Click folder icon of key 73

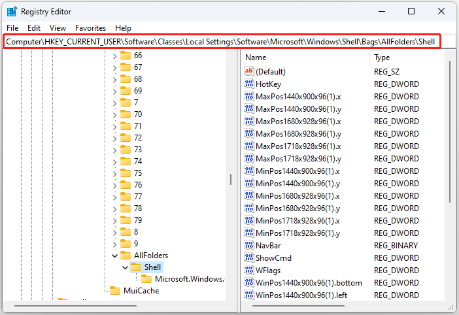pyautogui.click(x=126, y=150)
